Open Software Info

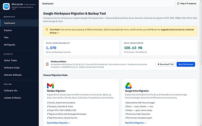(x=19, y=90)
